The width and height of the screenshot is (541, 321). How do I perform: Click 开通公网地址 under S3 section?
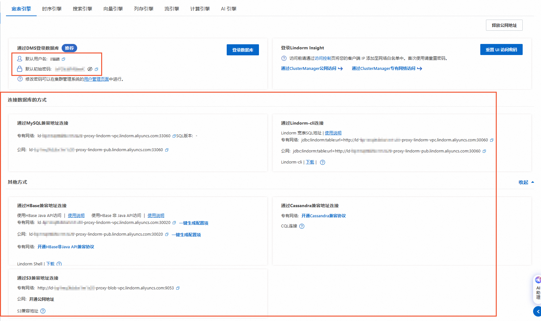(42, 299)
